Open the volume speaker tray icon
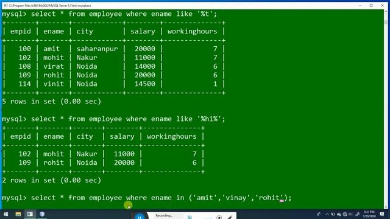The image size is (390, 219). click(x=350, y=214)
